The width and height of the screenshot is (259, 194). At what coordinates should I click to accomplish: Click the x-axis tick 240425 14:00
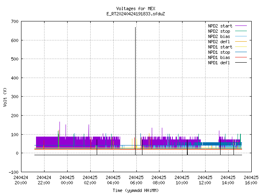pos(228,180)
